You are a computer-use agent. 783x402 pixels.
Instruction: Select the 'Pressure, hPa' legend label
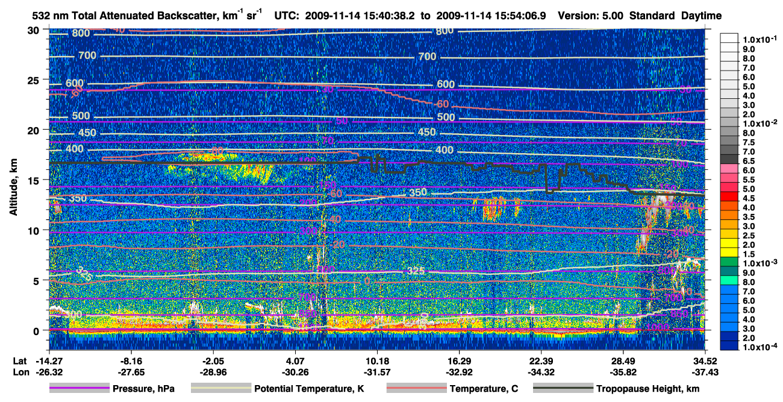(143, 389)
